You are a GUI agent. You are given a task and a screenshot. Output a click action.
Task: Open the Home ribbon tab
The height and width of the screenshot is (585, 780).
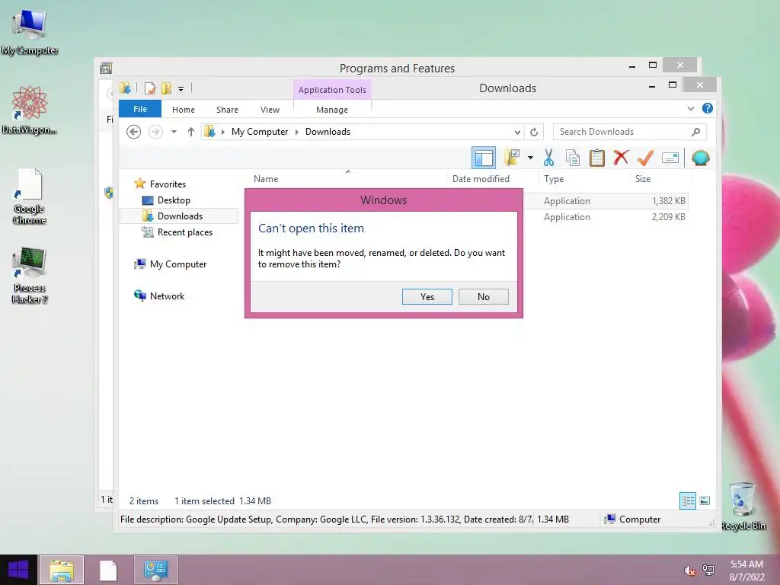point(184,110)
